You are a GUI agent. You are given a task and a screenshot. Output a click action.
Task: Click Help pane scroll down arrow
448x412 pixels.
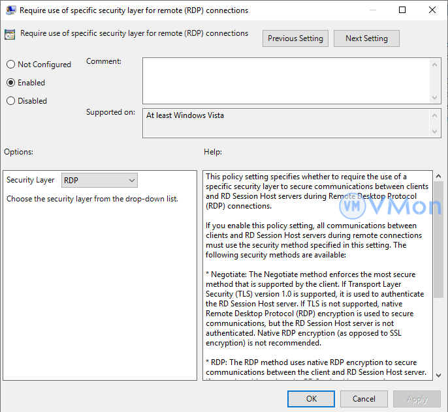click(x=438, y=375)
